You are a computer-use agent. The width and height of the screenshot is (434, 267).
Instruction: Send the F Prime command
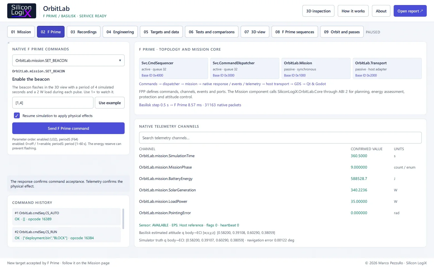coord(68,128)
